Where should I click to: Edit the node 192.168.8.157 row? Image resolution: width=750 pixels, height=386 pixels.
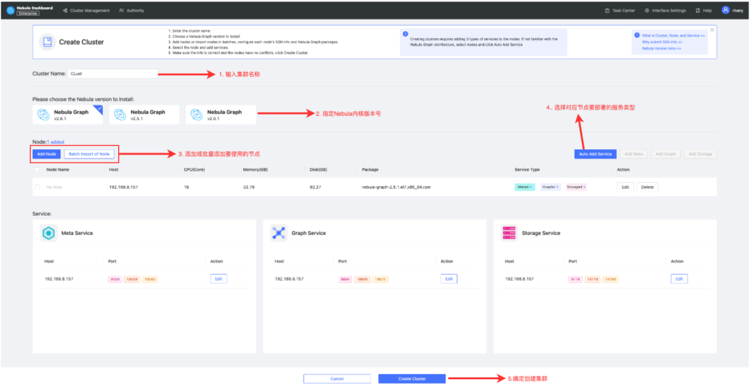tap(625, 187)
